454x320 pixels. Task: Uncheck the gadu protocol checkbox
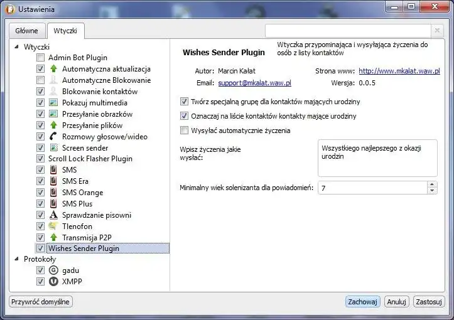(40, 270)
